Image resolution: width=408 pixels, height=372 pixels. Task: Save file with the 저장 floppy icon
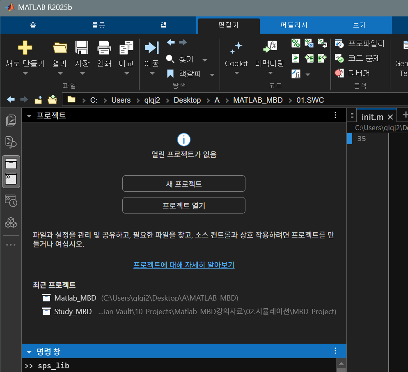pos(82,47)
